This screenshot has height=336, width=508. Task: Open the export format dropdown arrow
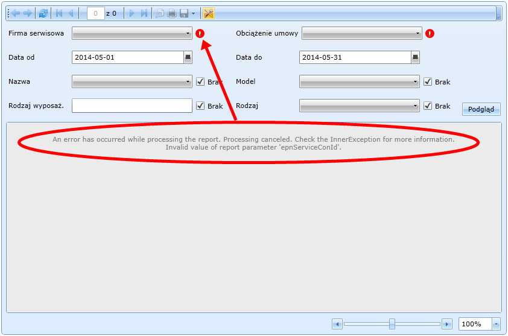pyautogui.click(x=193, y=14)
